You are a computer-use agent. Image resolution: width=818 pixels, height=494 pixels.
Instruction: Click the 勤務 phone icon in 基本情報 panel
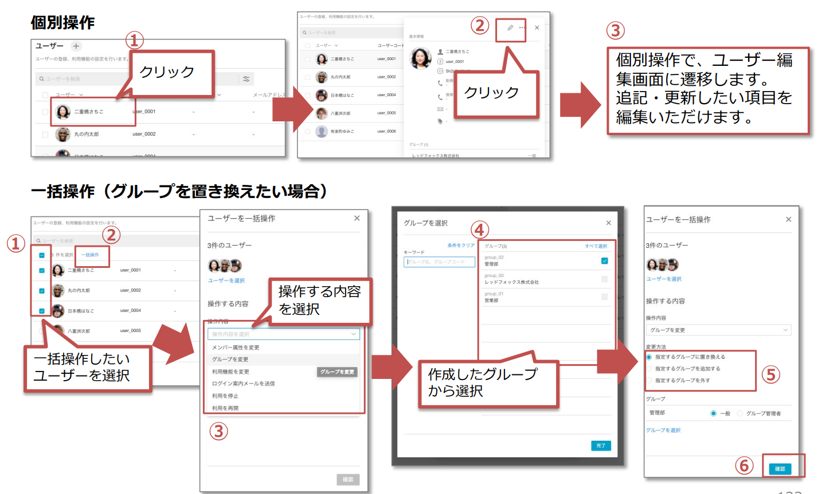tap(440, 83)
